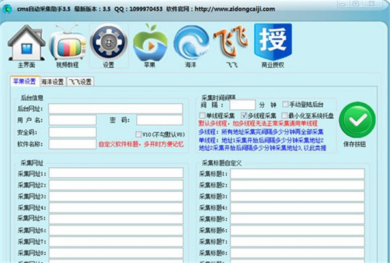Click the 采集标题6 input field
The image size is (390, 263).
coord(298,231)
